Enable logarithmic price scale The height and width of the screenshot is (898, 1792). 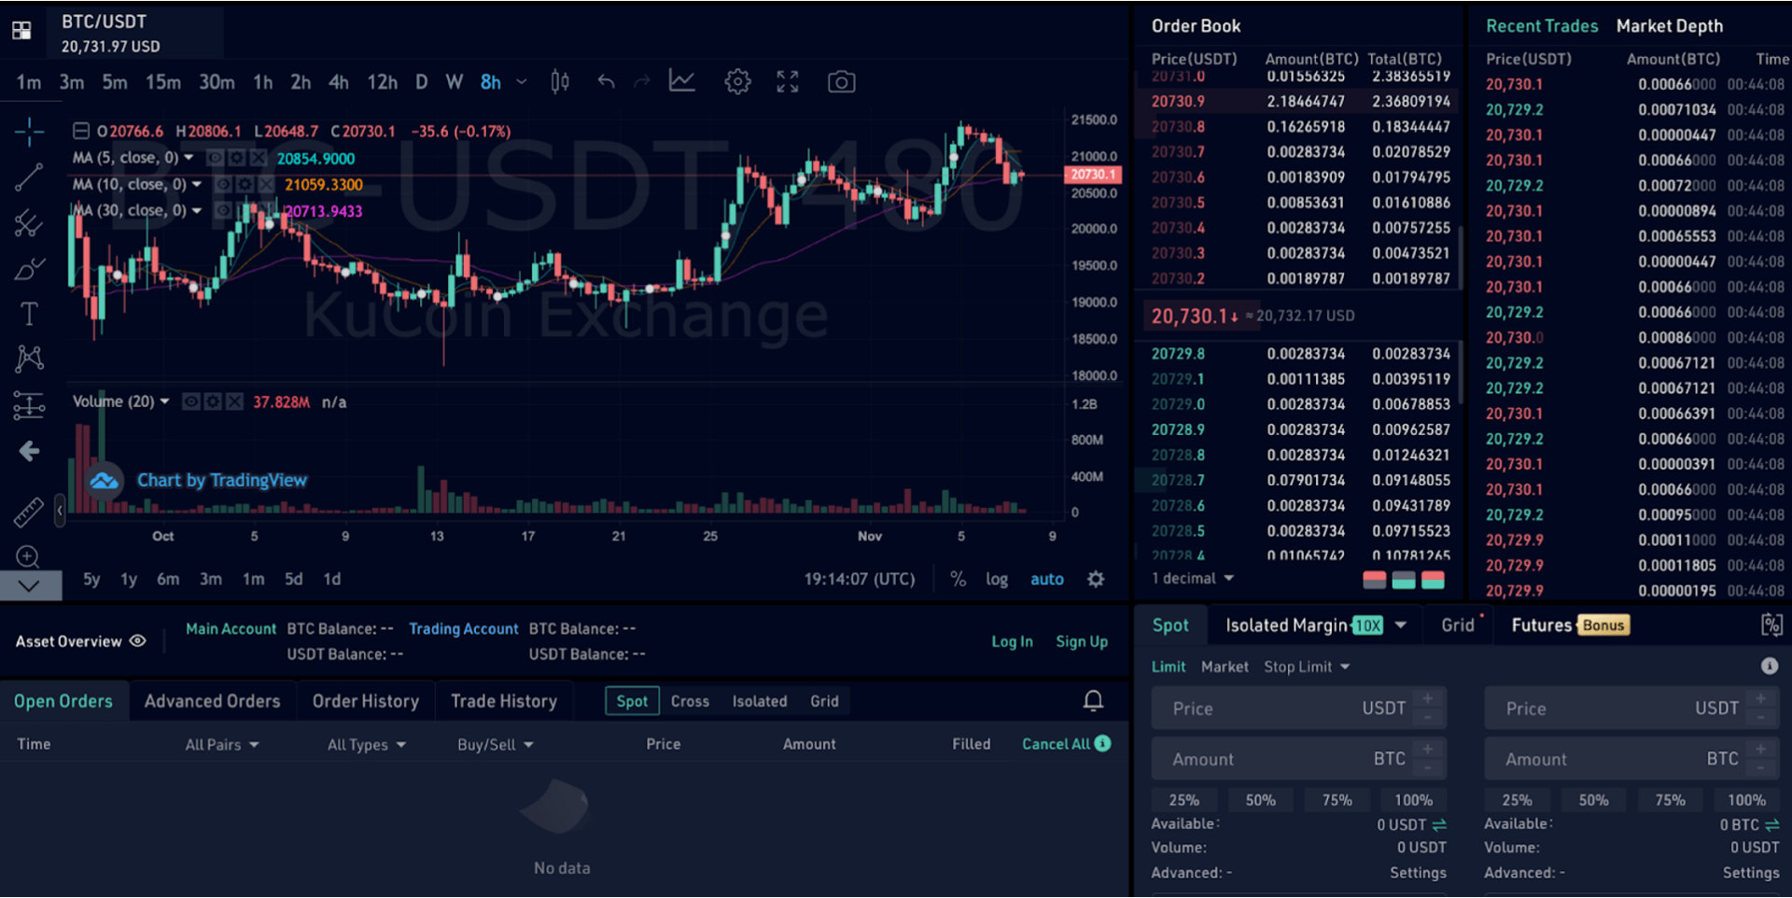(x=997, y=579)
